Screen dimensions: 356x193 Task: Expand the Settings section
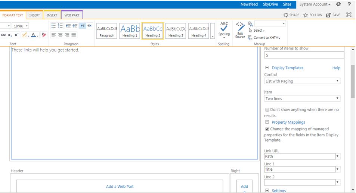pyautogui.click(x=267, y=190)
